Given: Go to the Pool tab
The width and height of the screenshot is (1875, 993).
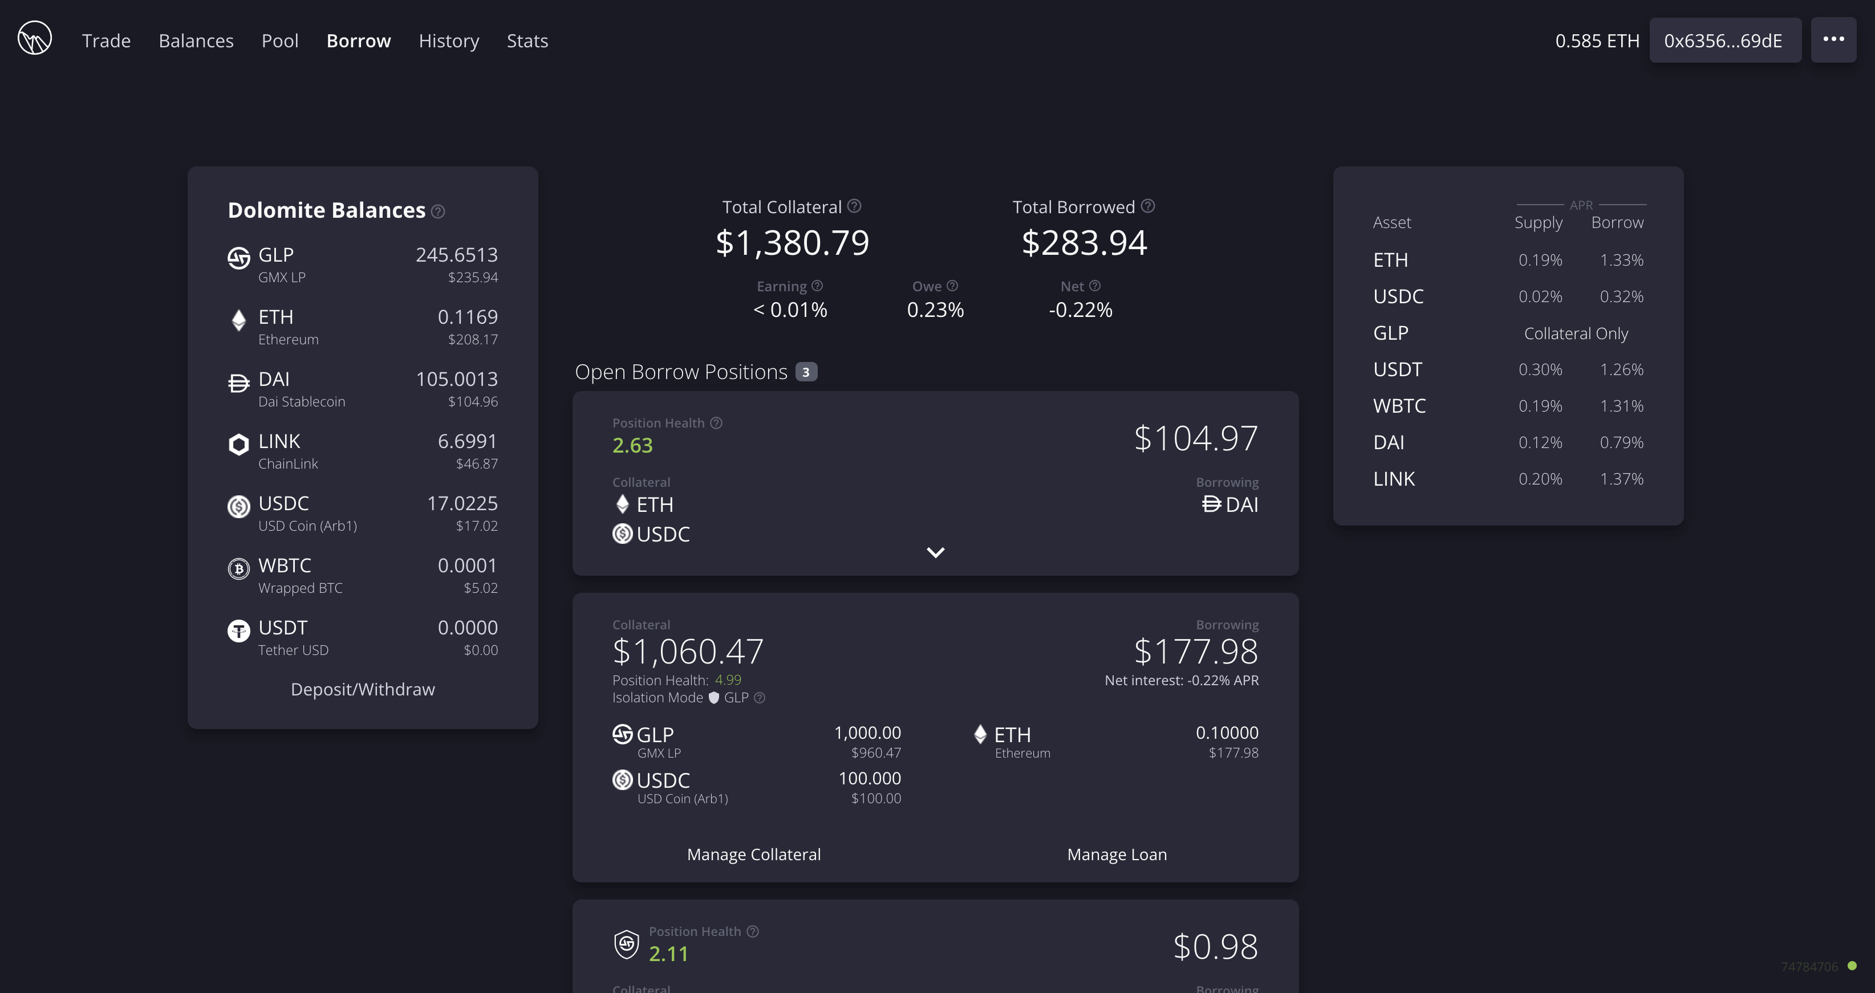Looking at the screenshot, I should click(279, 40).
